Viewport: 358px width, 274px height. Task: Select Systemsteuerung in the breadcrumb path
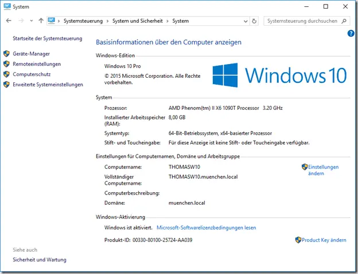83,21
